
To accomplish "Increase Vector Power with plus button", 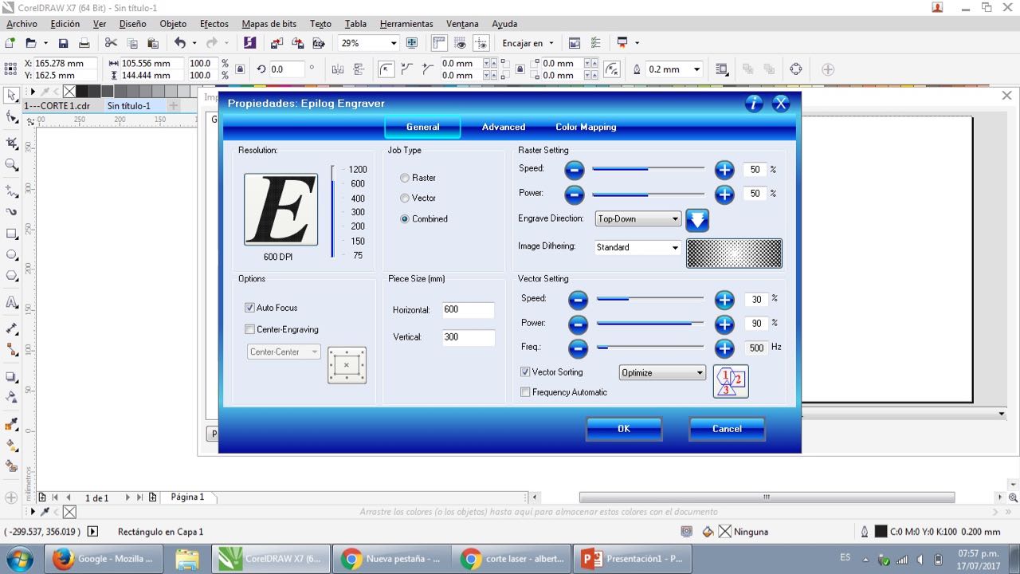I will (724, 324).
